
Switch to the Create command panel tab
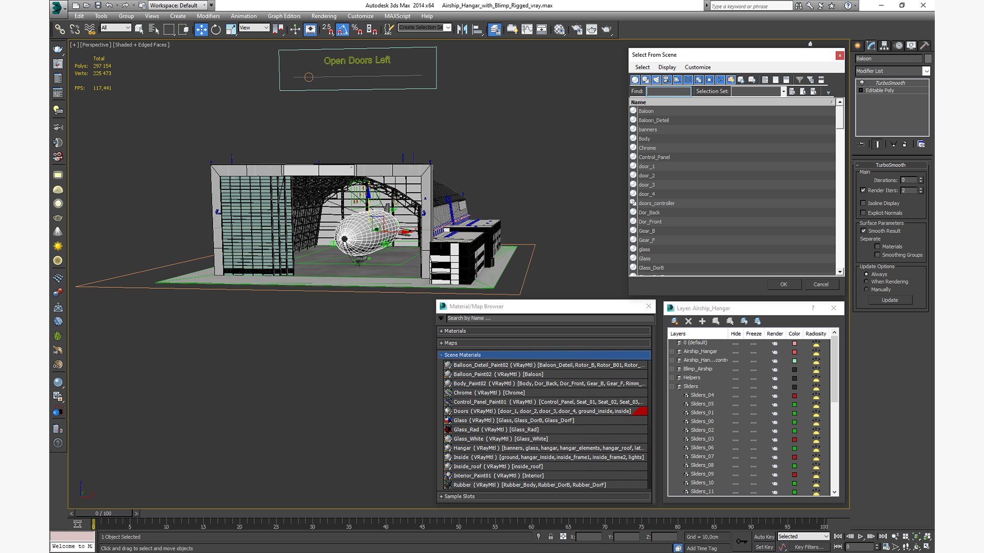pos(858,46)
